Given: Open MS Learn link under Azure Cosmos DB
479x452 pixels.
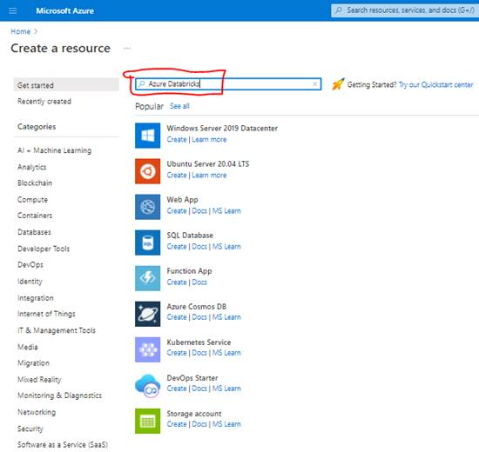Looking at the screenshot, I should pos(226,317).
